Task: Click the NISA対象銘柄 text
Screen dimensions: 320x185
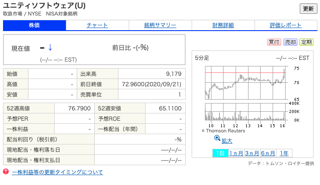Action: [x=62, y=14]
